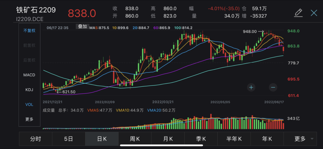The image size is (323, 149).
Task: Select 后复权 price adjustment option
Action: (29, 60)
